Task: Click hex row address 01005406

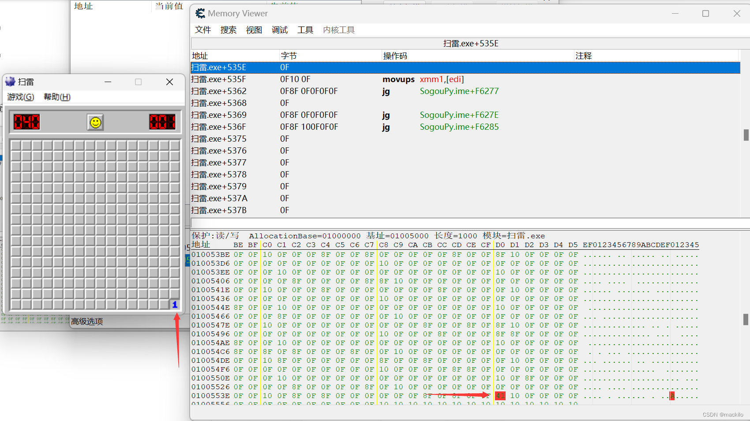Action: click(x=210, y=281)
